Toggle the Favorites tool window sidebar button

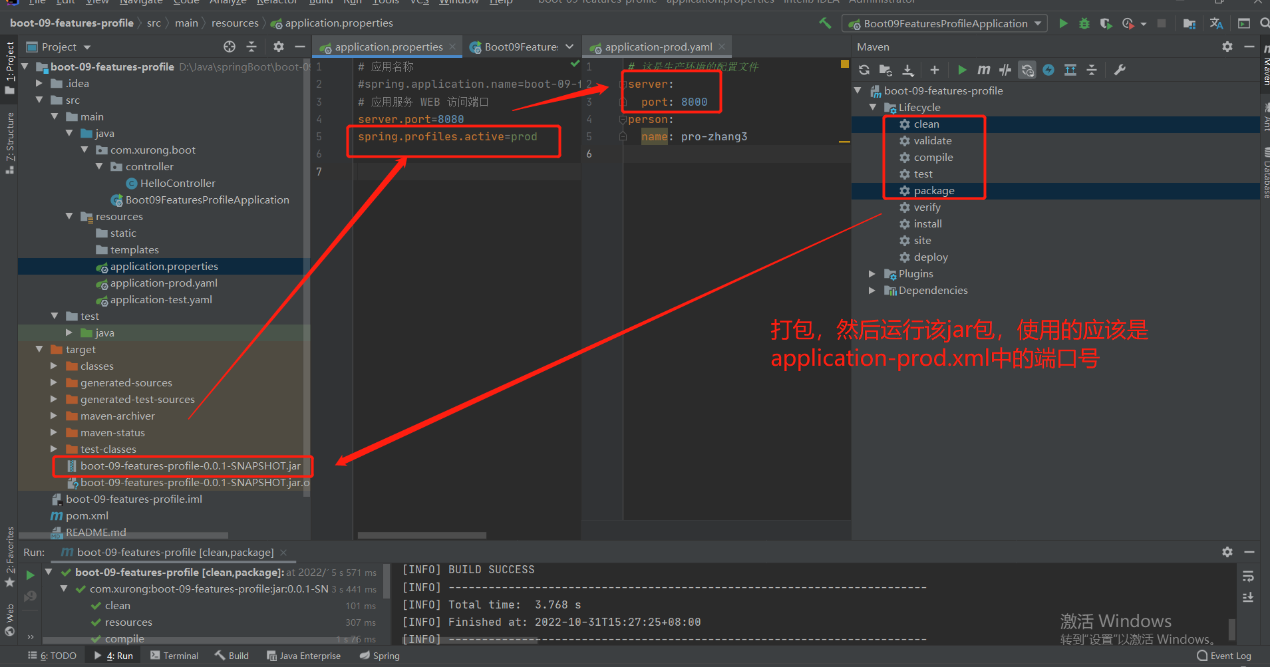coord(10,556)
